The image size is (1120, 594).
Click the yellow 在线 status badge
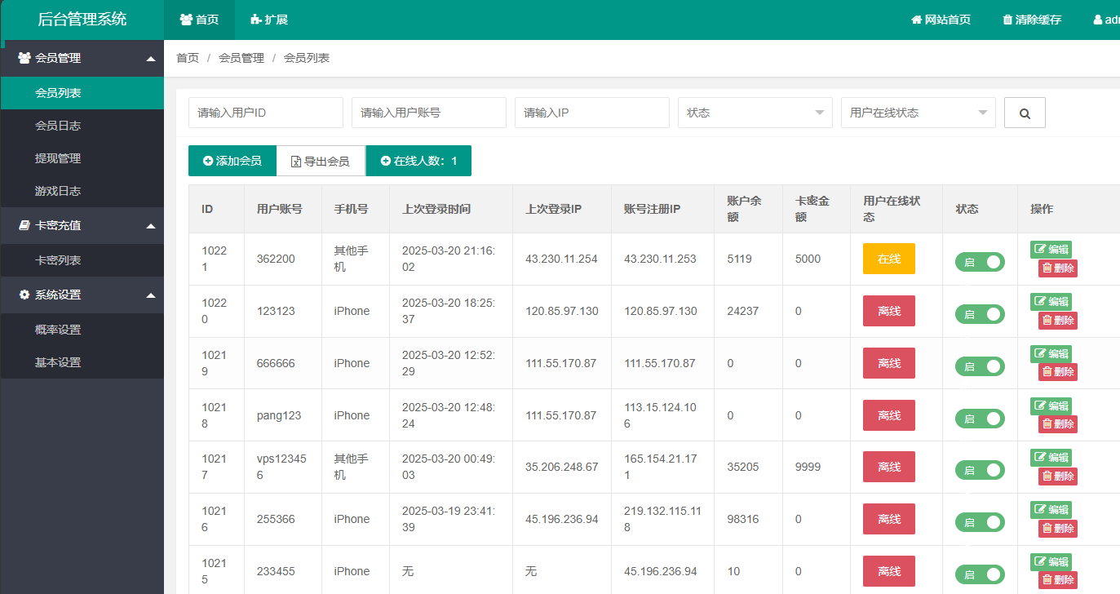(x=888, y=259)
